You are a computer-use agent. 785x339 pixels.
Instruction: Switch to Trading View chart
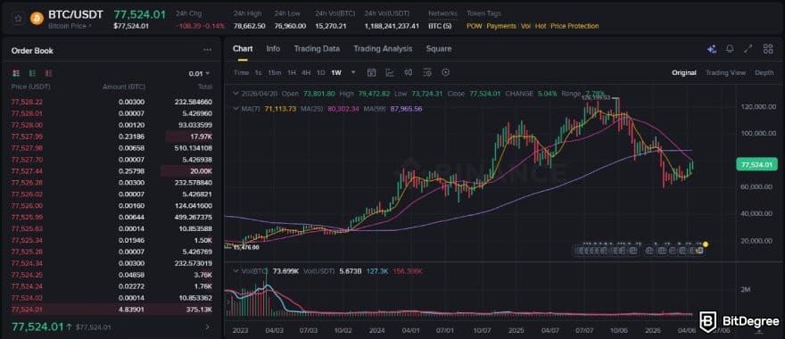point(725,72)
